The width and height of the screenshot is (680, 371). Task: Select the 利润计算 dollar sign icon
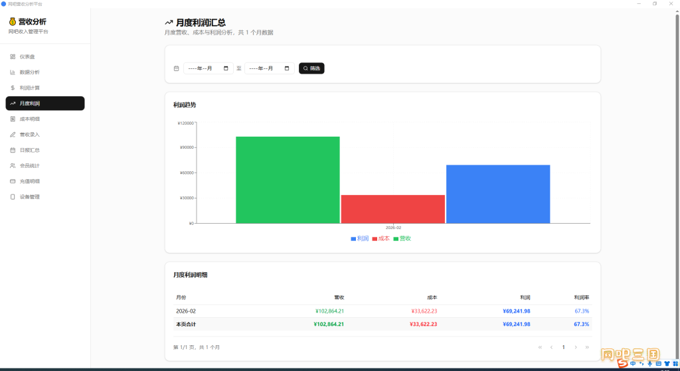13,88
